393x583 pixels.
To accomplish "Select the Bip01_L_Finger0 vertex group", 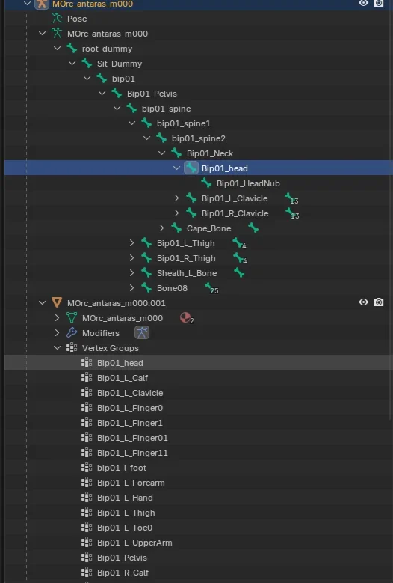I will tap(130, 408).
